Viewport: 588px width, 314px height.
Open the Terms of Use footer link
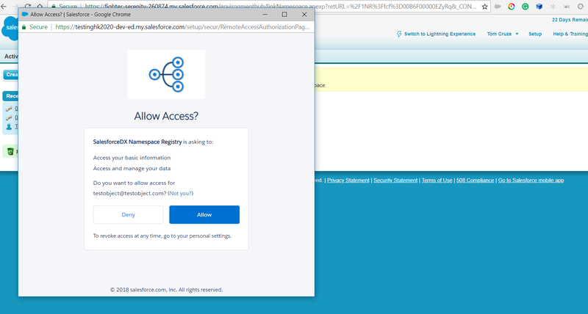coord(437,180)
